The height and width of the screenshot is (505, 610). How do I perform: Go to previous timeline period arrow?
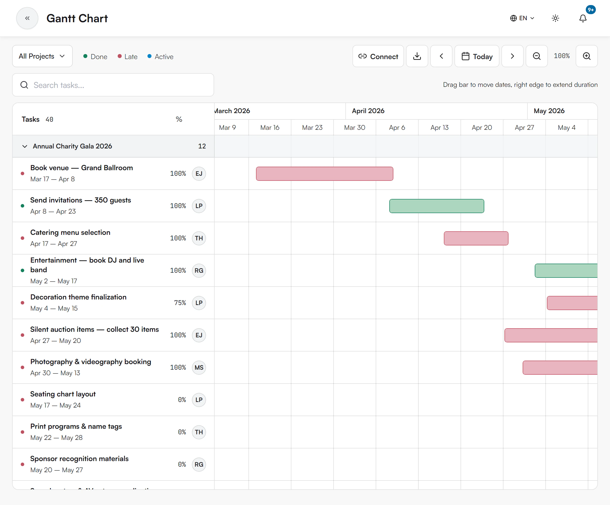441,56
